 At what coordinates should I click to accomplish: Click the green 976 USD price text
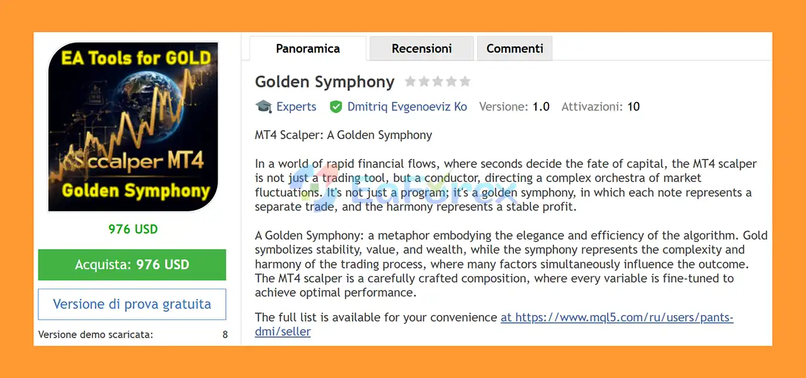(132, 229)
